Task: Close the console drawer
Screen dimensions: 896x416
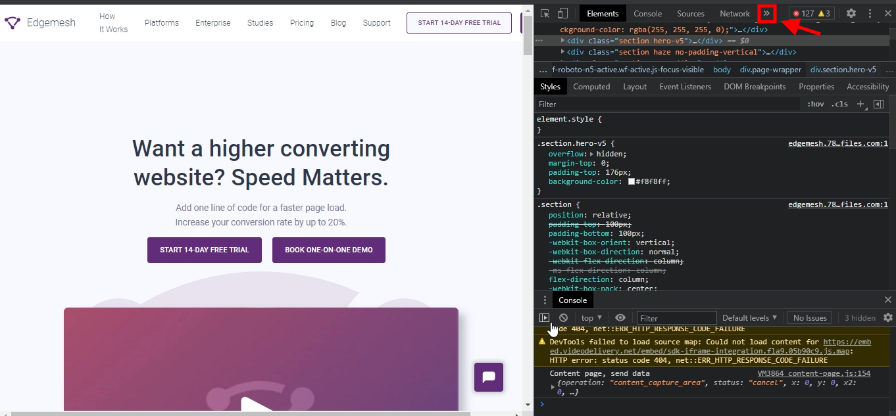Action: click(888, 300)
